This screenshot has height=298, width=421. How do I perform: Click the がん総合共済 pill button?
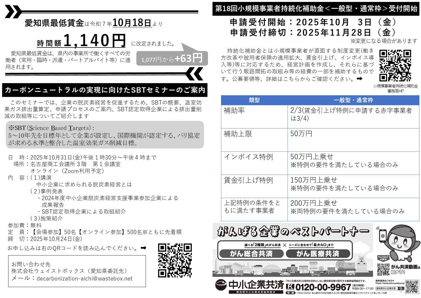point(251,254)
